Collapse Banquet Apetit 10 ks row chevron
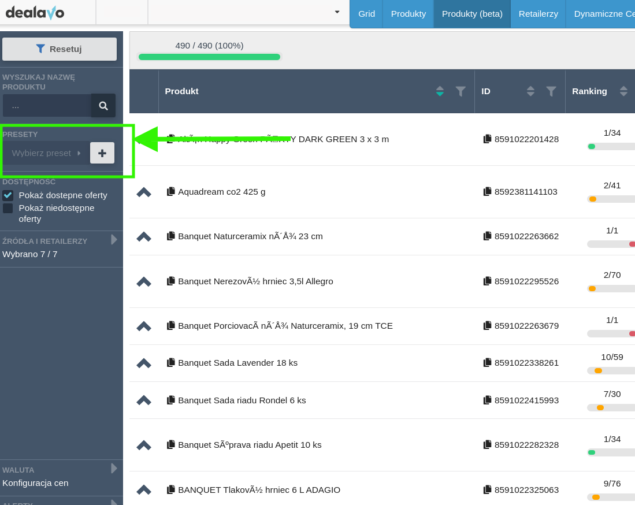This screenshot has height=505, width=635. 144,445
